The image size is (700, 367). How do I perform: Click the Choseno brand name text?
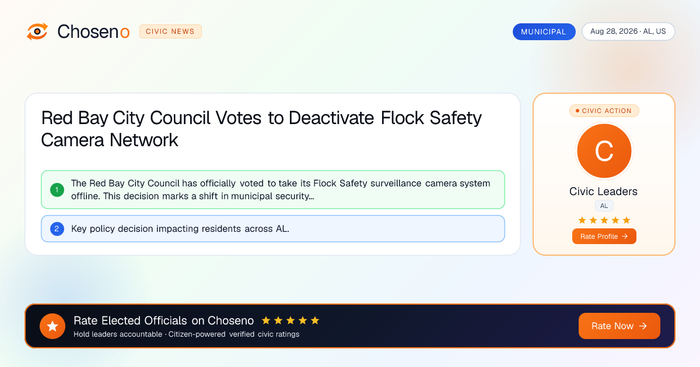[93, 31]
